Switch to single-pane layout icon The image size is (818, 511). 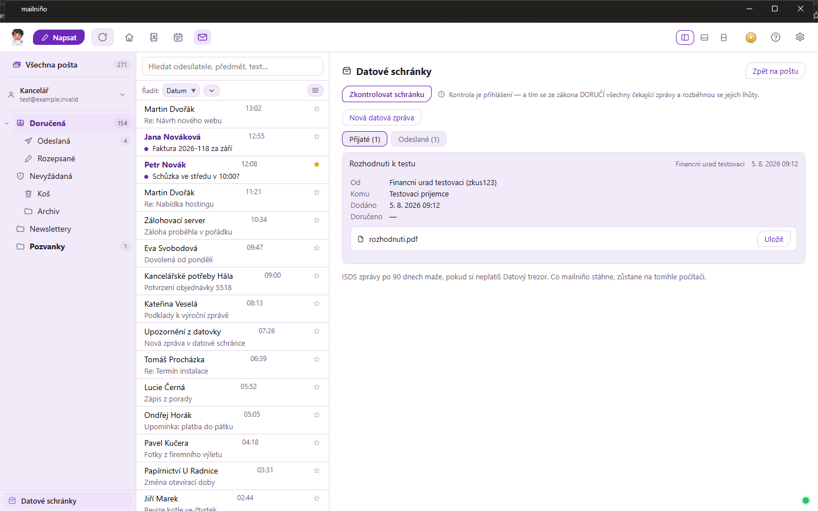724,37
